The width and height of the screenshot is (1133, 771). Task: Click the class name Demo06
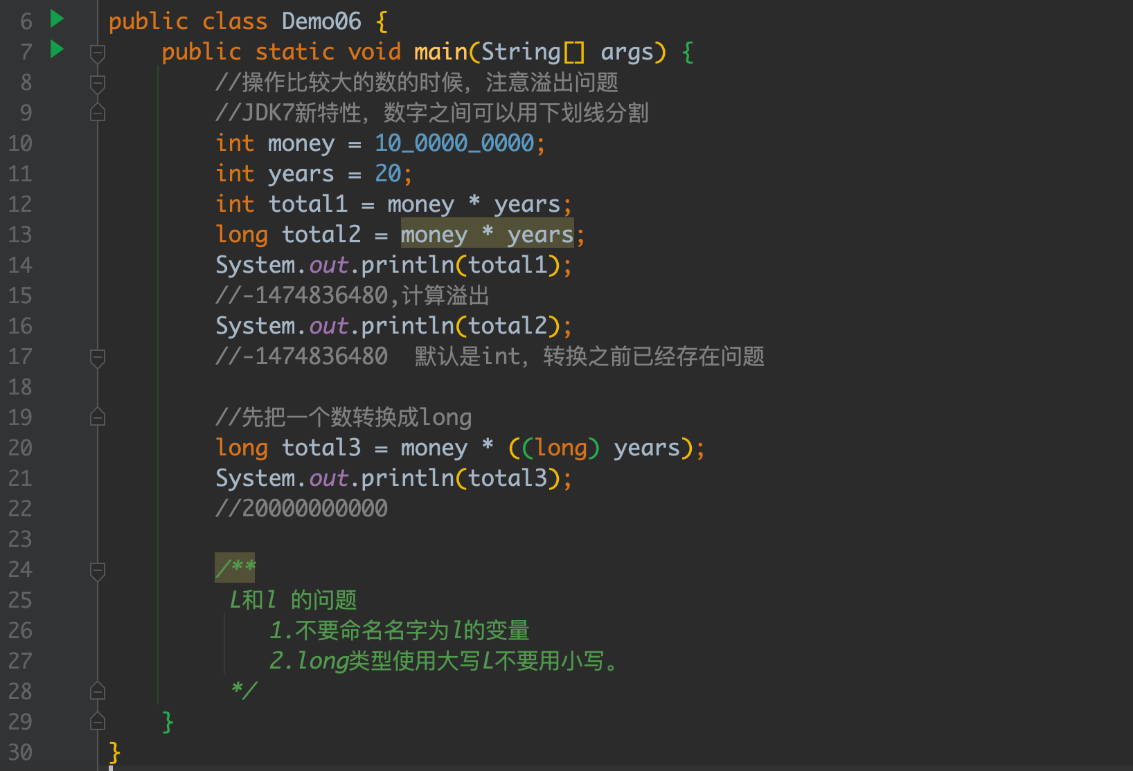(321, 21)
